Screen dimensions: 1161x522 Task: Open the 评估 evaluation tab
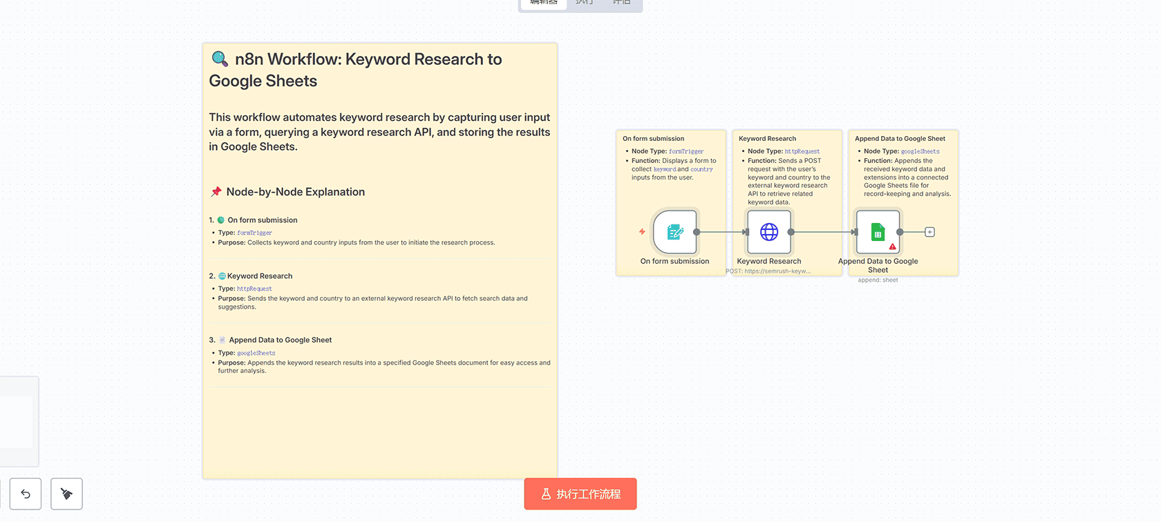point(621,3)
